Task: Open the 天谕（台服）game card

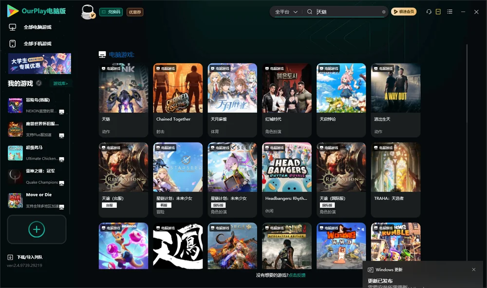Action: coord(123,180)
